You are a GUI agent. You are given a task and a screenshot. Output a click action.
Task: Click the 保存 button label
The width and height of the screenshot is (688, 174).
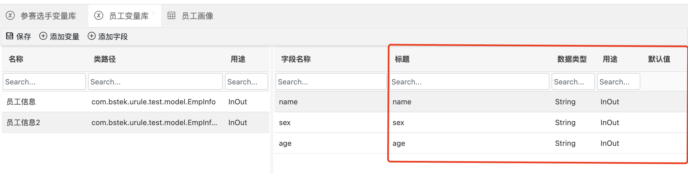point(24,36)
